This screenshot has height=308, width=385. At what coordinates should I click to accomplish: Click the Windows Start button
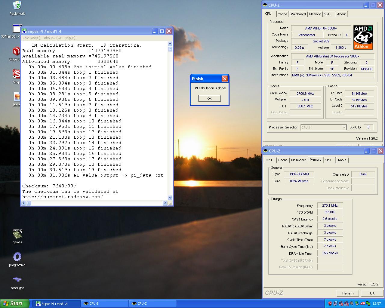tap(14, 303)
